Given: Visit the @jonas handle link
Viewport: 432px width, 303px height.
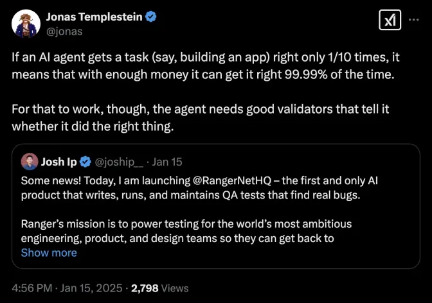Looking at the screenshot, I should click(64, 31).
